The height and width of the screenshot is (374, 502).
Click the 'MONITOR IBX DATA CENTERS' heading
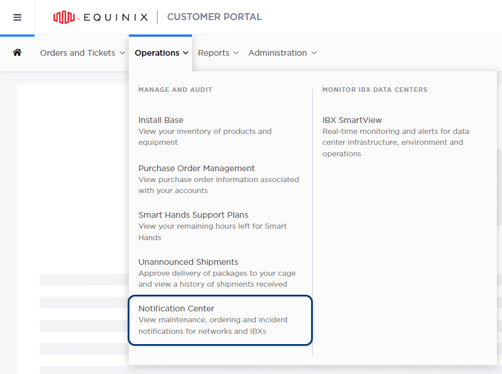pyautogui.click(x=374, y=90)
